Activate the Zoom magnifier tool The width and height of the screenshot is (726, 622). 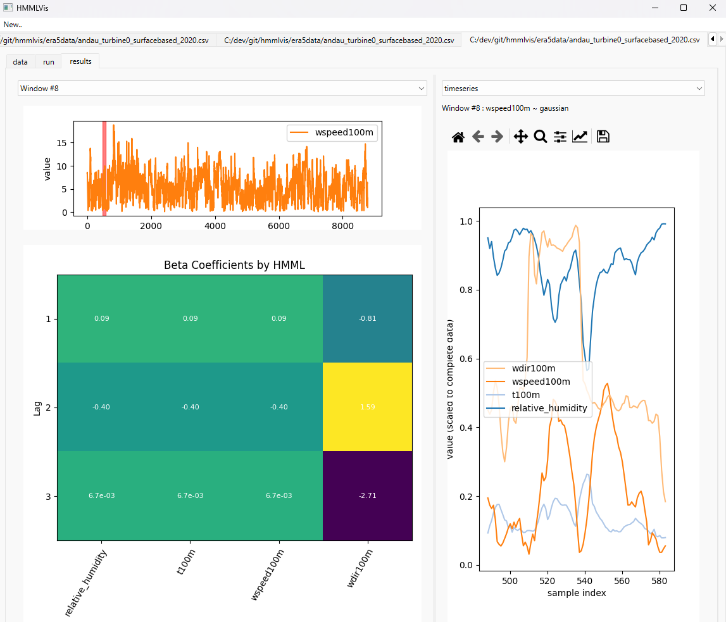tap(540, 137)
